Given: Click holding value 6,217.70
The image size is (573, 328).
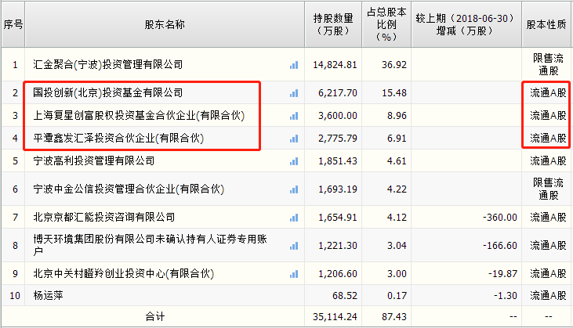Looking at the screenshot, I should tap(338, 93).
